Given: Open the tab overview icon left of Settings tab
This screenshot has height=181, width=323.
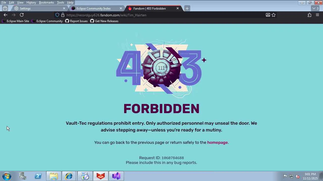Looking at the screenshot, I should 5,8.
